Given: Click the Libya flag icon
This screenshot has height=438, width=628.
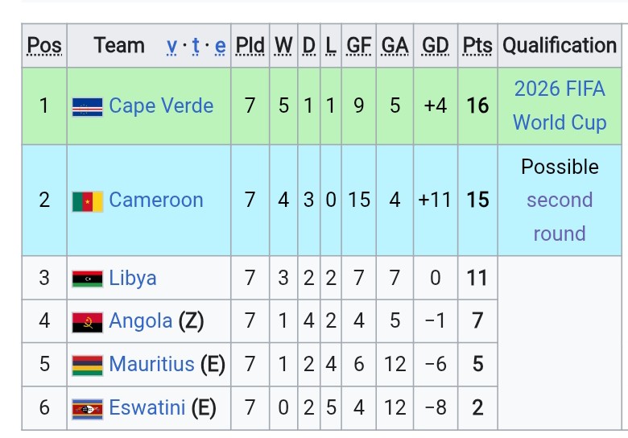Looking at the screenshot, I should (x=87, y=279).
